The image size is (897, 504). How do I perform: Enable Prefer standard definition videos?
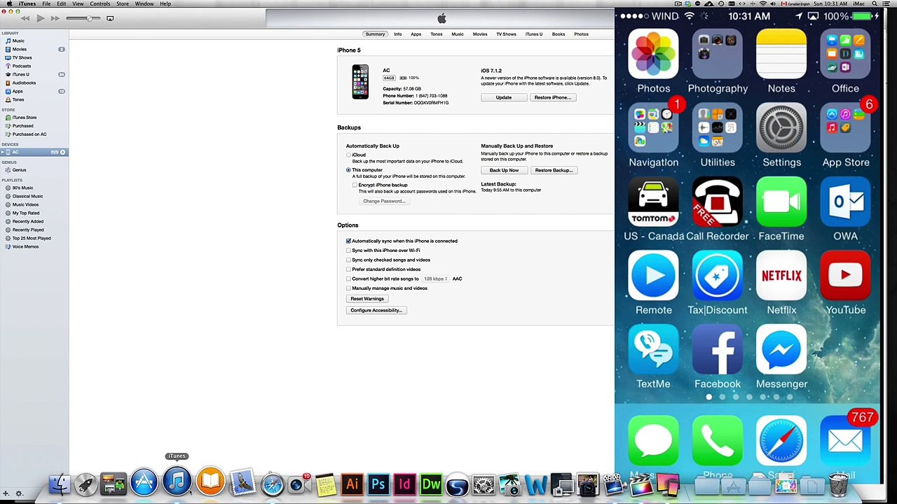pyautogui.click(x=348, y=269)
